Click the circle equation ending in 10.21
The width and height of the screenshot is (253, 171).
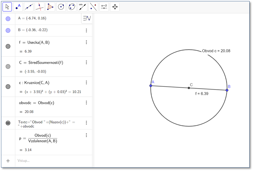[x=53, y=92]
